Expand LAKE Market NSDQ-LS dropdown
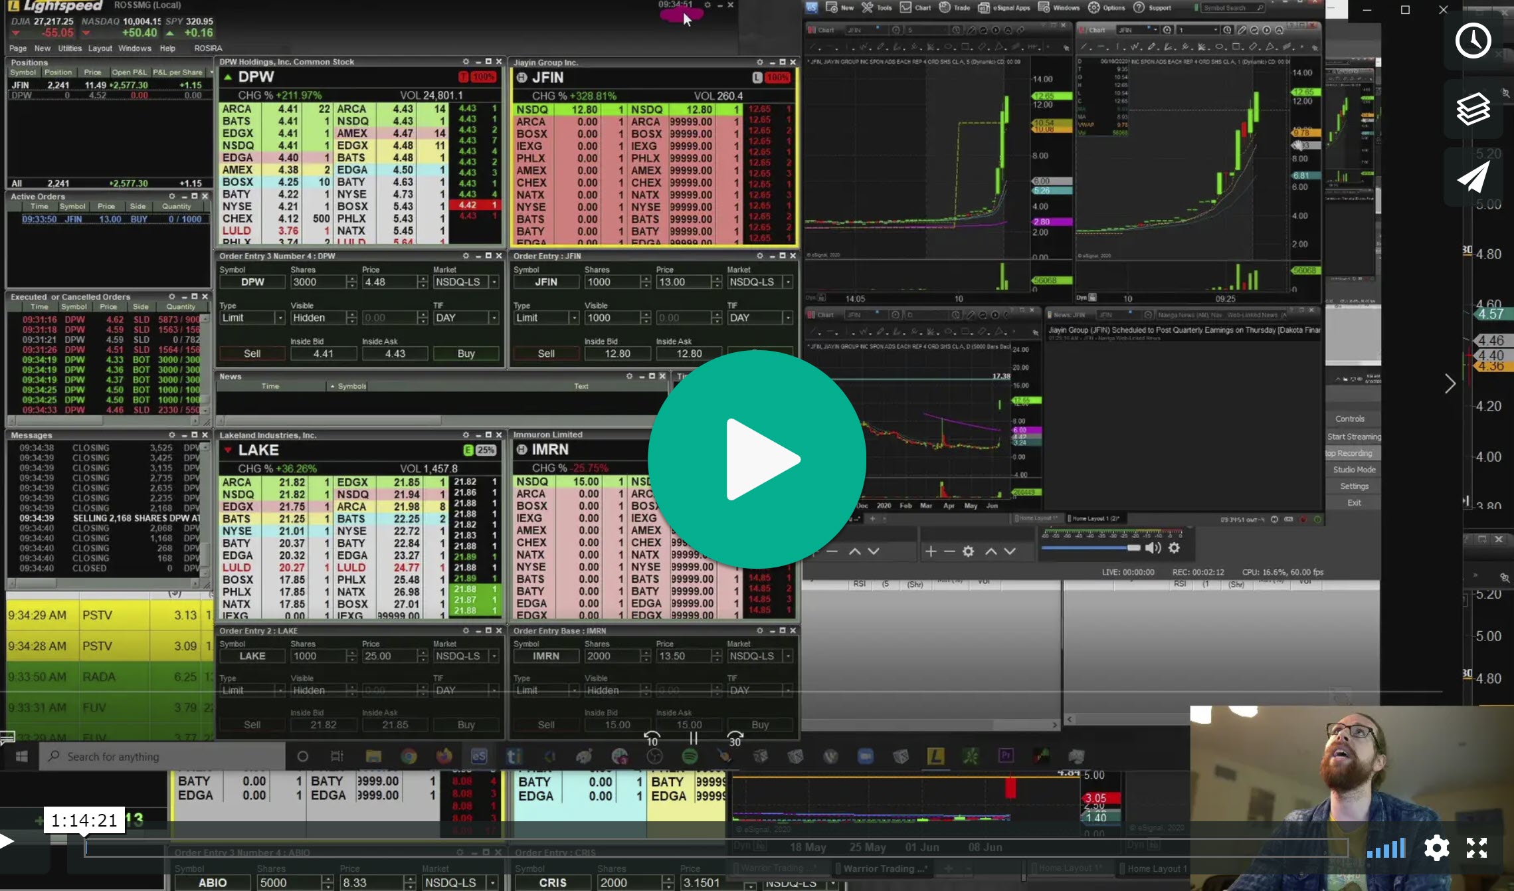The height and width of the screenshot is (891, 1514). coord(494,656)
